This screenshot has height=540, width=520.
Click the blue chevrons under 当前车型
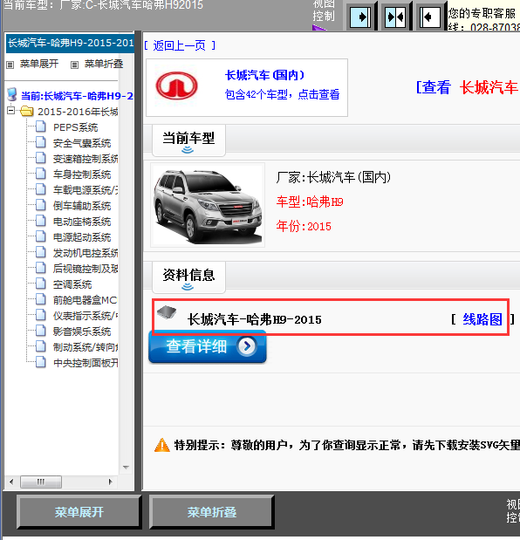[188, 150]
